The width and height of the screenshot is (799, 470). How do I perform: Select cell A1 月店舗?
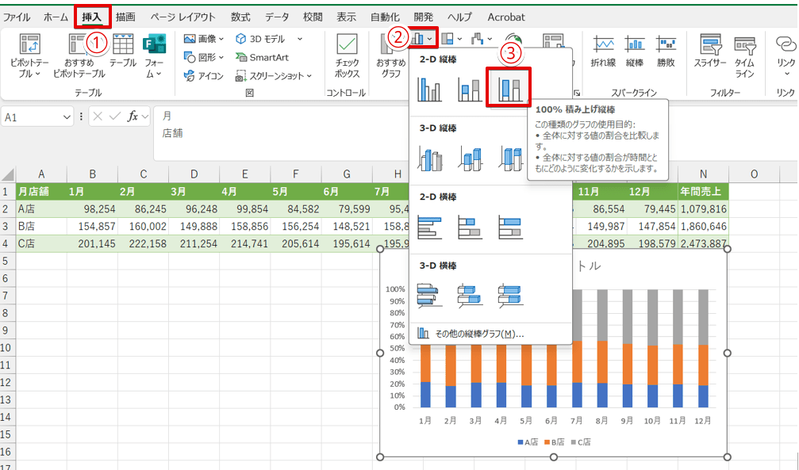coord(41,192)
